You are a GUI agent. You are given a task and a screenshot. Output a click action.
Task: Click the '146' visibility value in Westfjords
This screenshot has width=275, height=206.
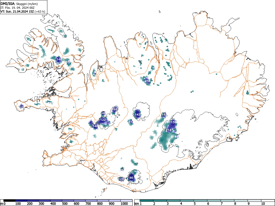point(59,59)
